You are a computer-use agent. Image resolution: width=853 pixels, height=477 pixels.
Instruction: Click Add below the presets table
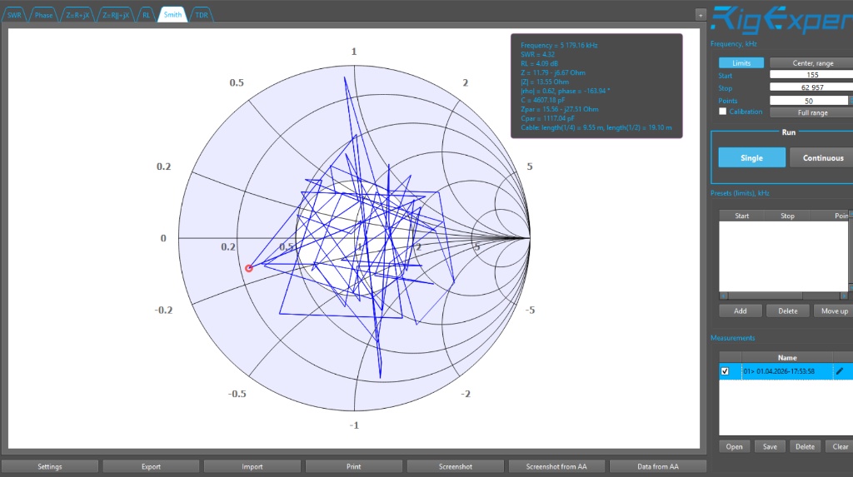[x=740, y=311]
